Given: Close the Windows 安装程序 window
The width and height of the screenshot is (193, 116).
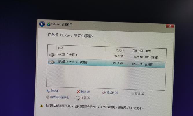Looking at the screenshot, I should (x=170, y=26).
